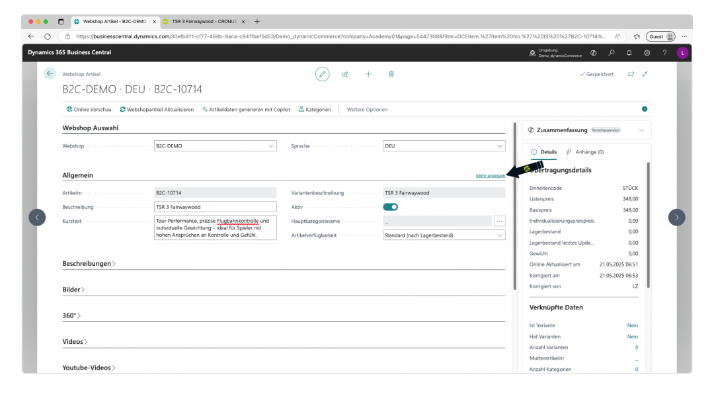The image size is (714, 402).
Task: Click the share icon in page header
Action: [345, 74]
